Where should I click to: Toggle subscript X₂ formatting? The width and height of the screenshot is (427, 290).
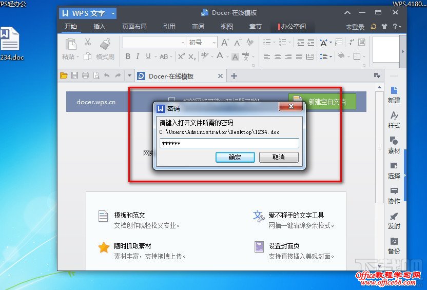pos(192,56)
